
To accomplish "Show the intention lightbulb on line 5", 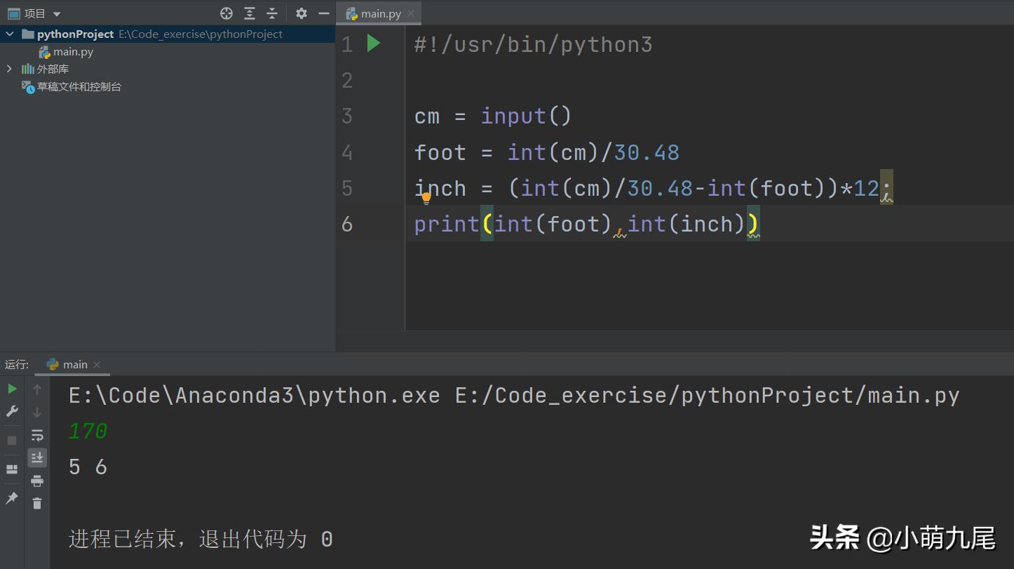I will coord(425,199).
